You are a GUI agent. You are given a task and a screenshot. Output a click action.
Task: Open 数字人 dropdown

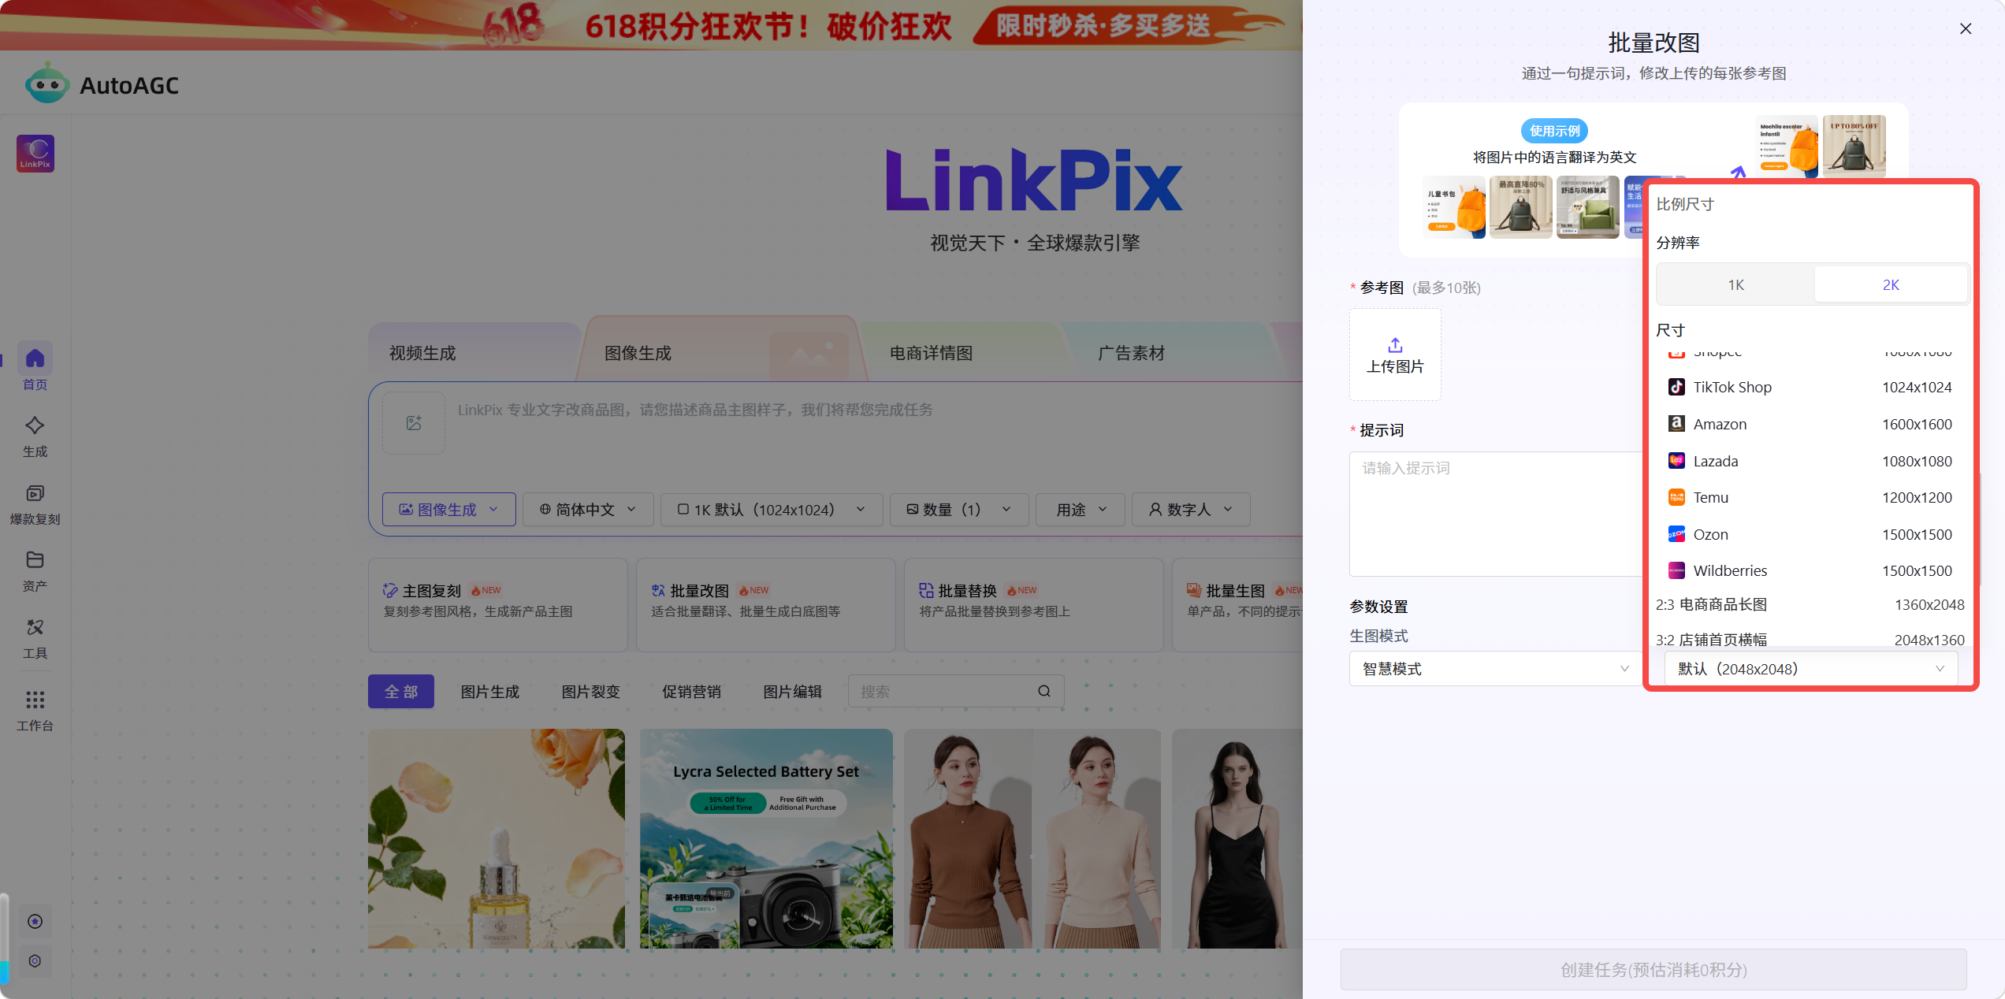click(1191, 510)
